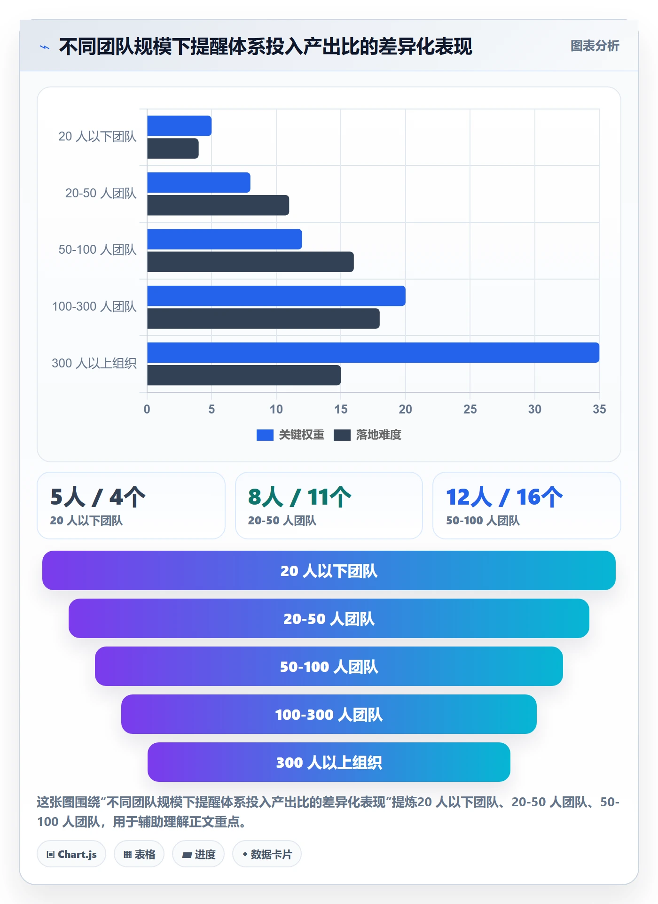Select the dark bar in the 20-50 人团队 row

click(x=218, y=205)
